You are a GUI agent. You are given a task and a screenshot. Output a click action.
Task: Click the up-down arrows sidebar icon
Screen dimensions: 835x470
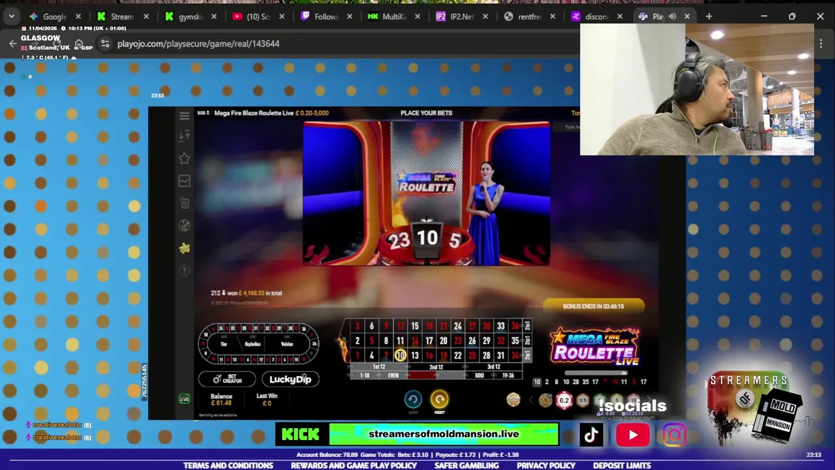pyautogui.click(x=184, y=136)
